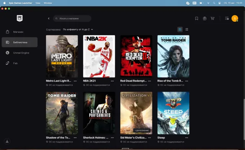Open the Epic Games Launcher menu
Viewport: 245px width, 150px height.
[x=20, y=3]
